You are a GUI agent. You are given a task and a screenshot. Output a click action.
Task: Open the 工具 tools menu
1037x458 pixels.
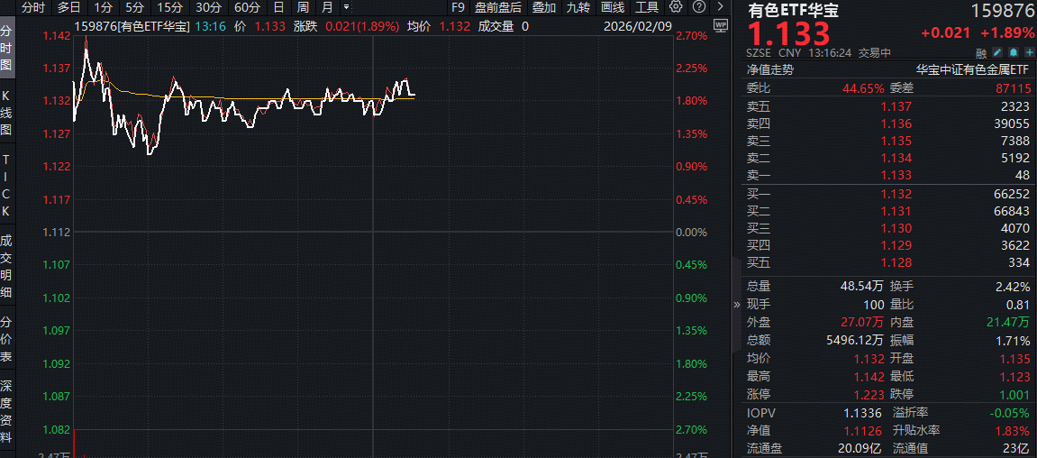(x=647, y=7)
